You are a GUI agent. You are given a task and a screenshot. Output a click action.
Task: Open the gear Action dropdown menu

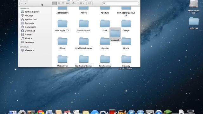(x=74, y=3)
